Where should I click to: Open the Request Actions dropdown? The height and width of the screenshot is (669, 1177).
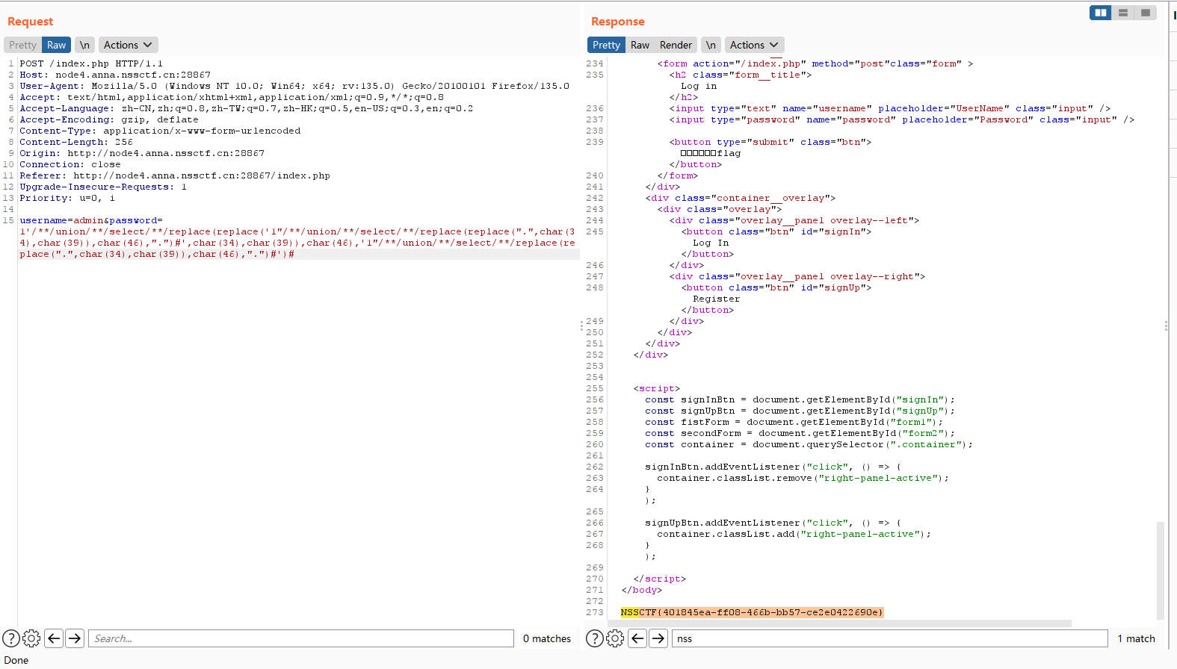[128, 45]
